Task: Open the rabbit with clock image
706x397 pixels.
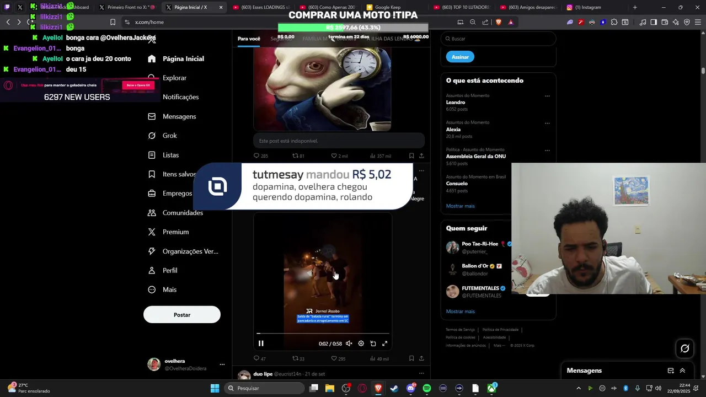Action: (323, 89)
